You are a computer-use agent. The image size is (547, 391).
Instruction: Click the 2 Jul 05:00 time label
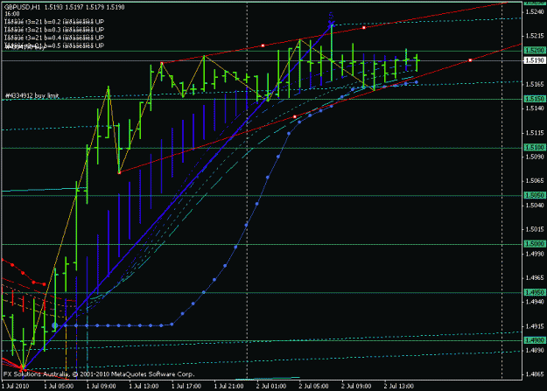pyautogui.click(x=314, y=386)
